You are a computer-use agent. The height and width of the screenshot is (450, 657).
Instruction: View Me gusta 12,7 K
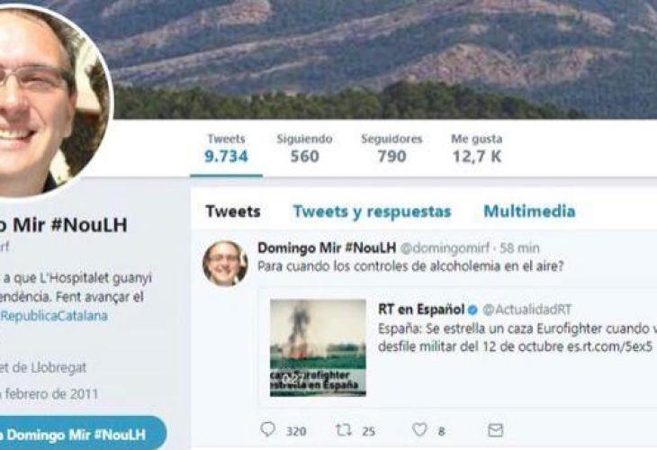pyautogui.click(x=476, y=148)
